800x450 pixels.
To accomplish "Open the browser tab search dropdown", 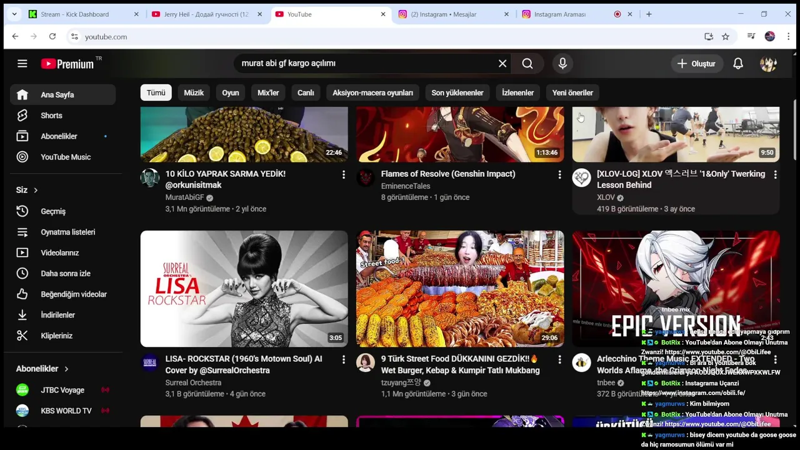I will pos(14,14).
